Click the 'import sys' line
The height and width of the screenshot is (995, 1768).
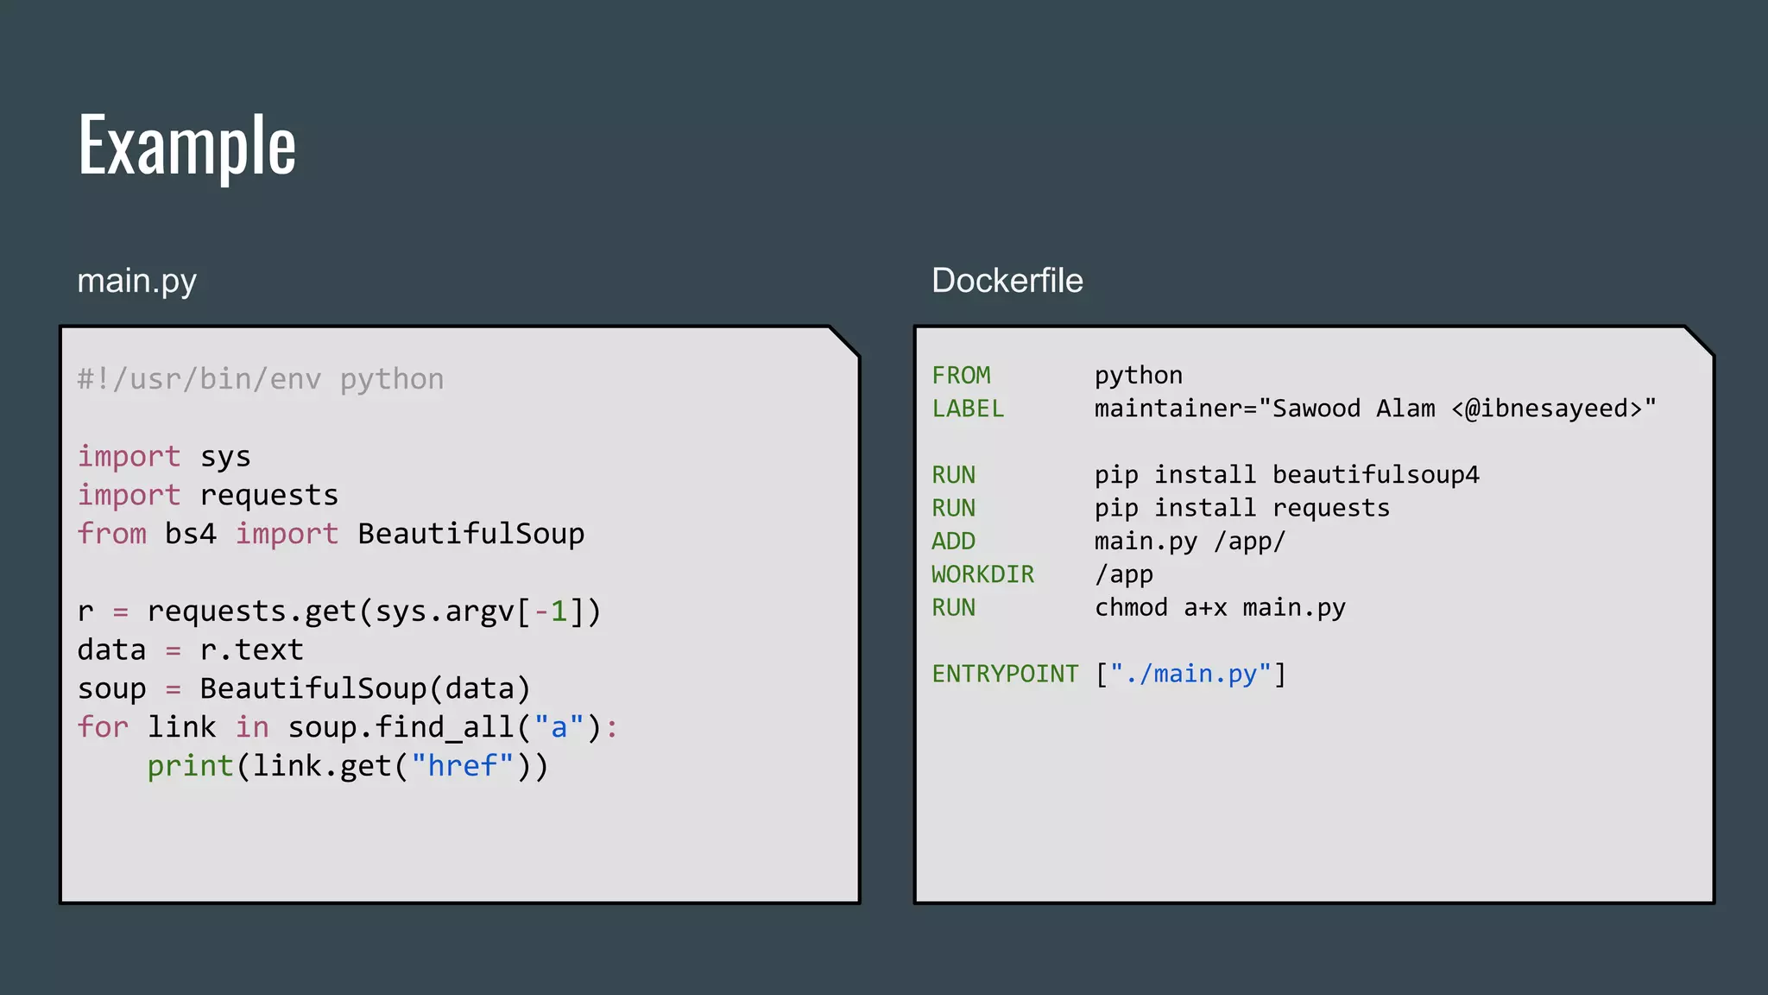[164, 456]
